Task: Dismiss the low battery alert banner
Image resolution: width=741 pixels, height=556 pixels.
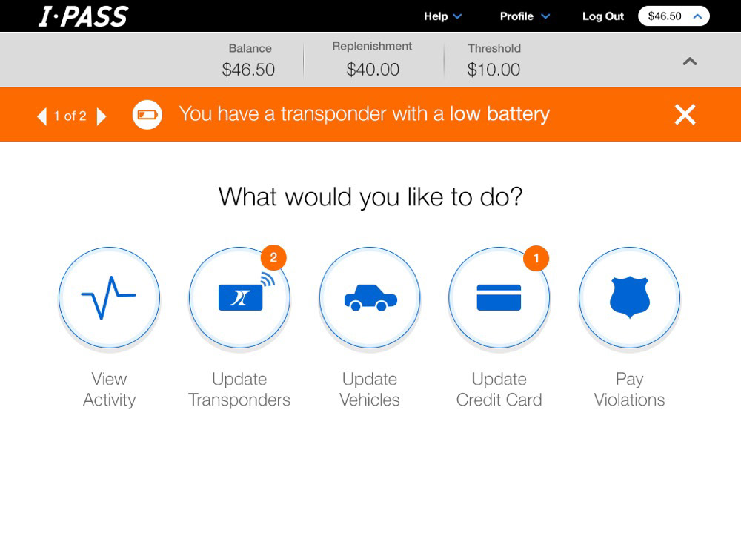Action: (x=685, y=114)
